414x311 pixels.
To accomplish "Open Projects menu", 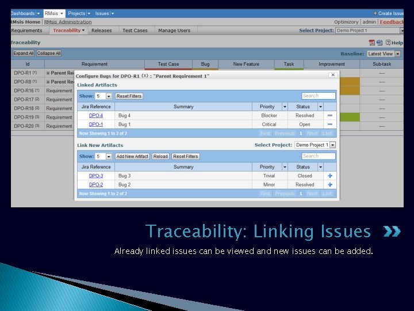I will click(x=79, y=13).
